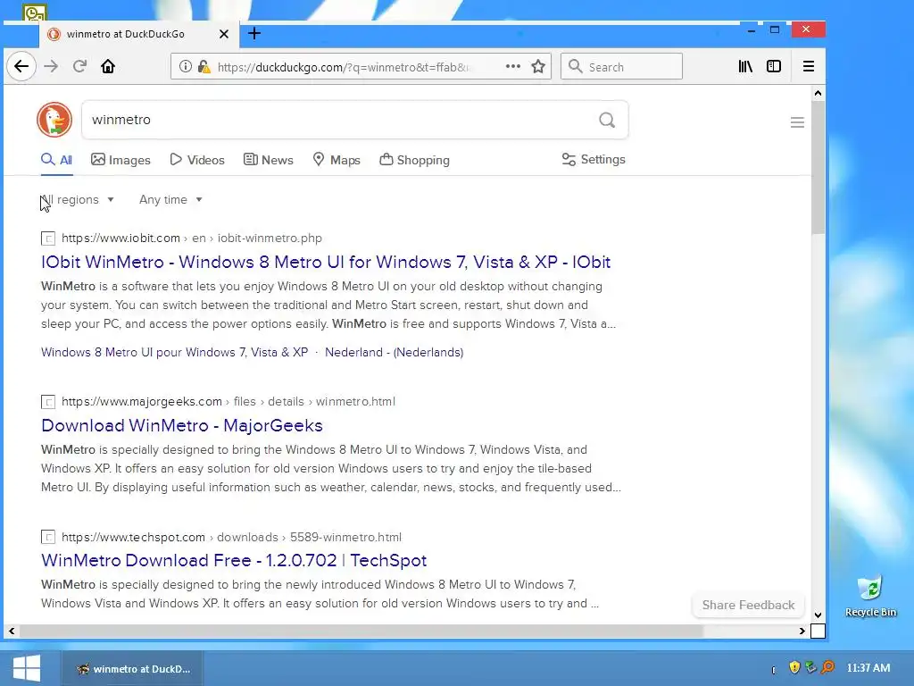
Task: Open the browser home page
Action: coord(108,66)
